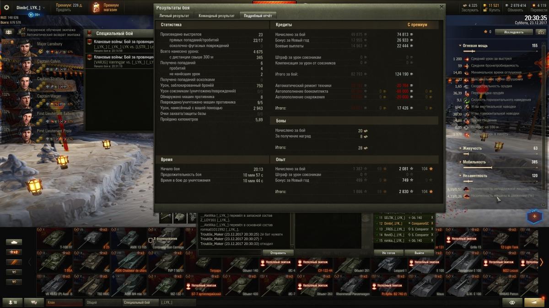Open the notification center horn icon
Screen dimensions: 549x308
(x=534, y=302)
